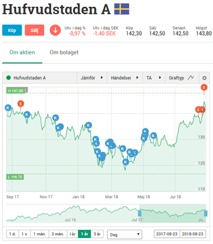Viewport: 213px width, 244px height.
Task: Click the red down-arrow trend icon
Action: point(56,30)
